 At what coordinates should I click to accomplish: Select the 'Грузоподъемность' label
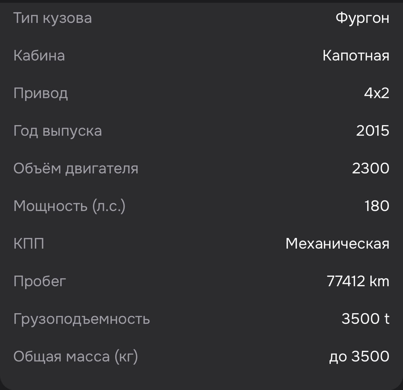82,319
